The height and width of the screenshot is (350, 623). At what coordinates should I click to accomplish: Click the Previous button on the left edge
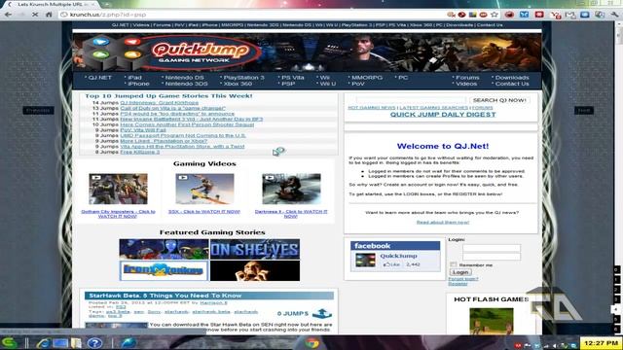tap(38, 110)
